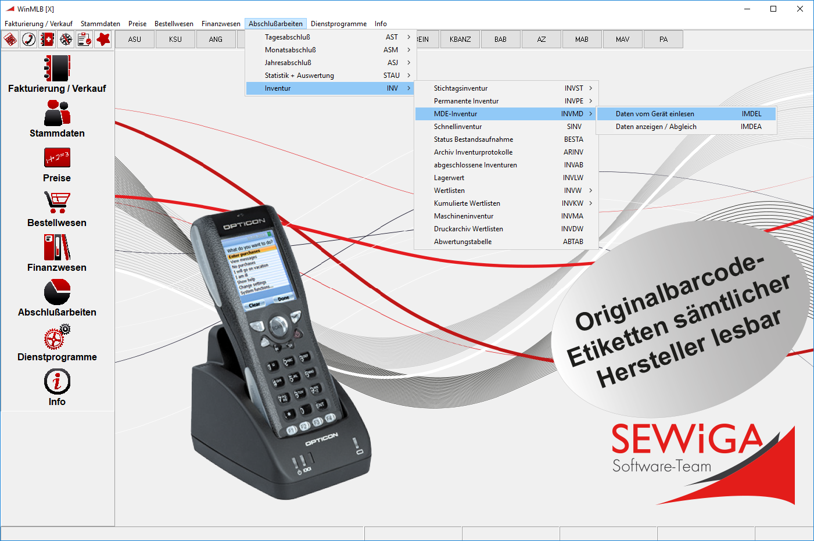Click the Preise sidebar icon
The width and height of the screenshot is (814, 541).
pyautogui.click(x=57, y=157)
